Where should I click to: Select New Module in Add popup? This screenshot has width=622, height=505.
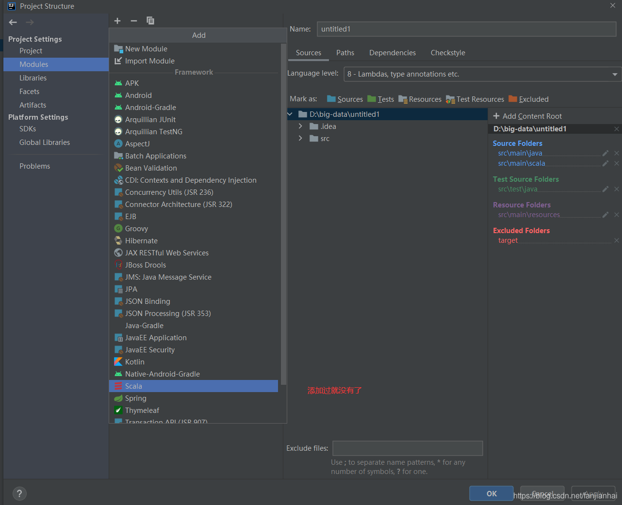click(194, 49)
